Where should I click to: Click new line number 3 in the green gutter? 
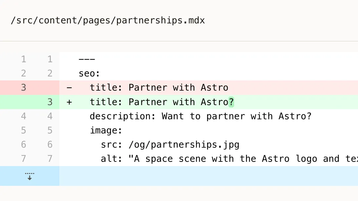pyautogui.click(x=50, y=102)
